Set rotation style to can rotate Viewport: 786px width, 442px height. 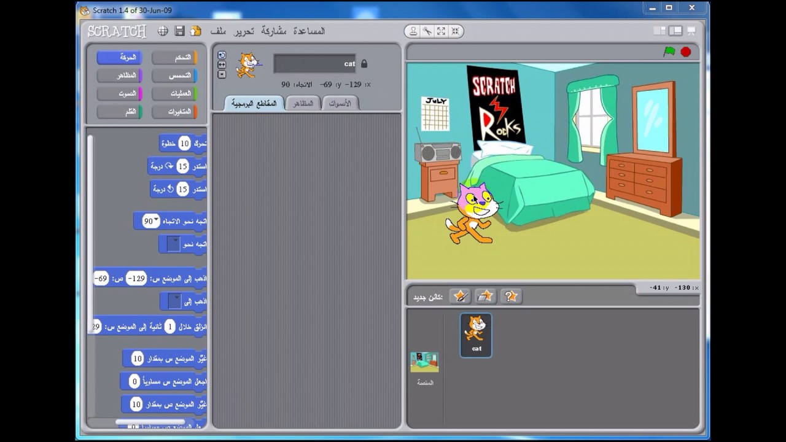click(x=222, y=55)
